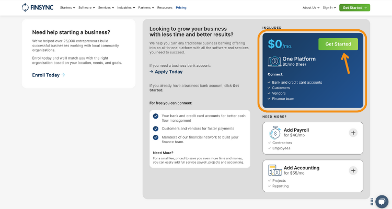Screen dimensions: 392x209
Task: Click 'Reporting' under Add Accounting
Action: point(281,186)
